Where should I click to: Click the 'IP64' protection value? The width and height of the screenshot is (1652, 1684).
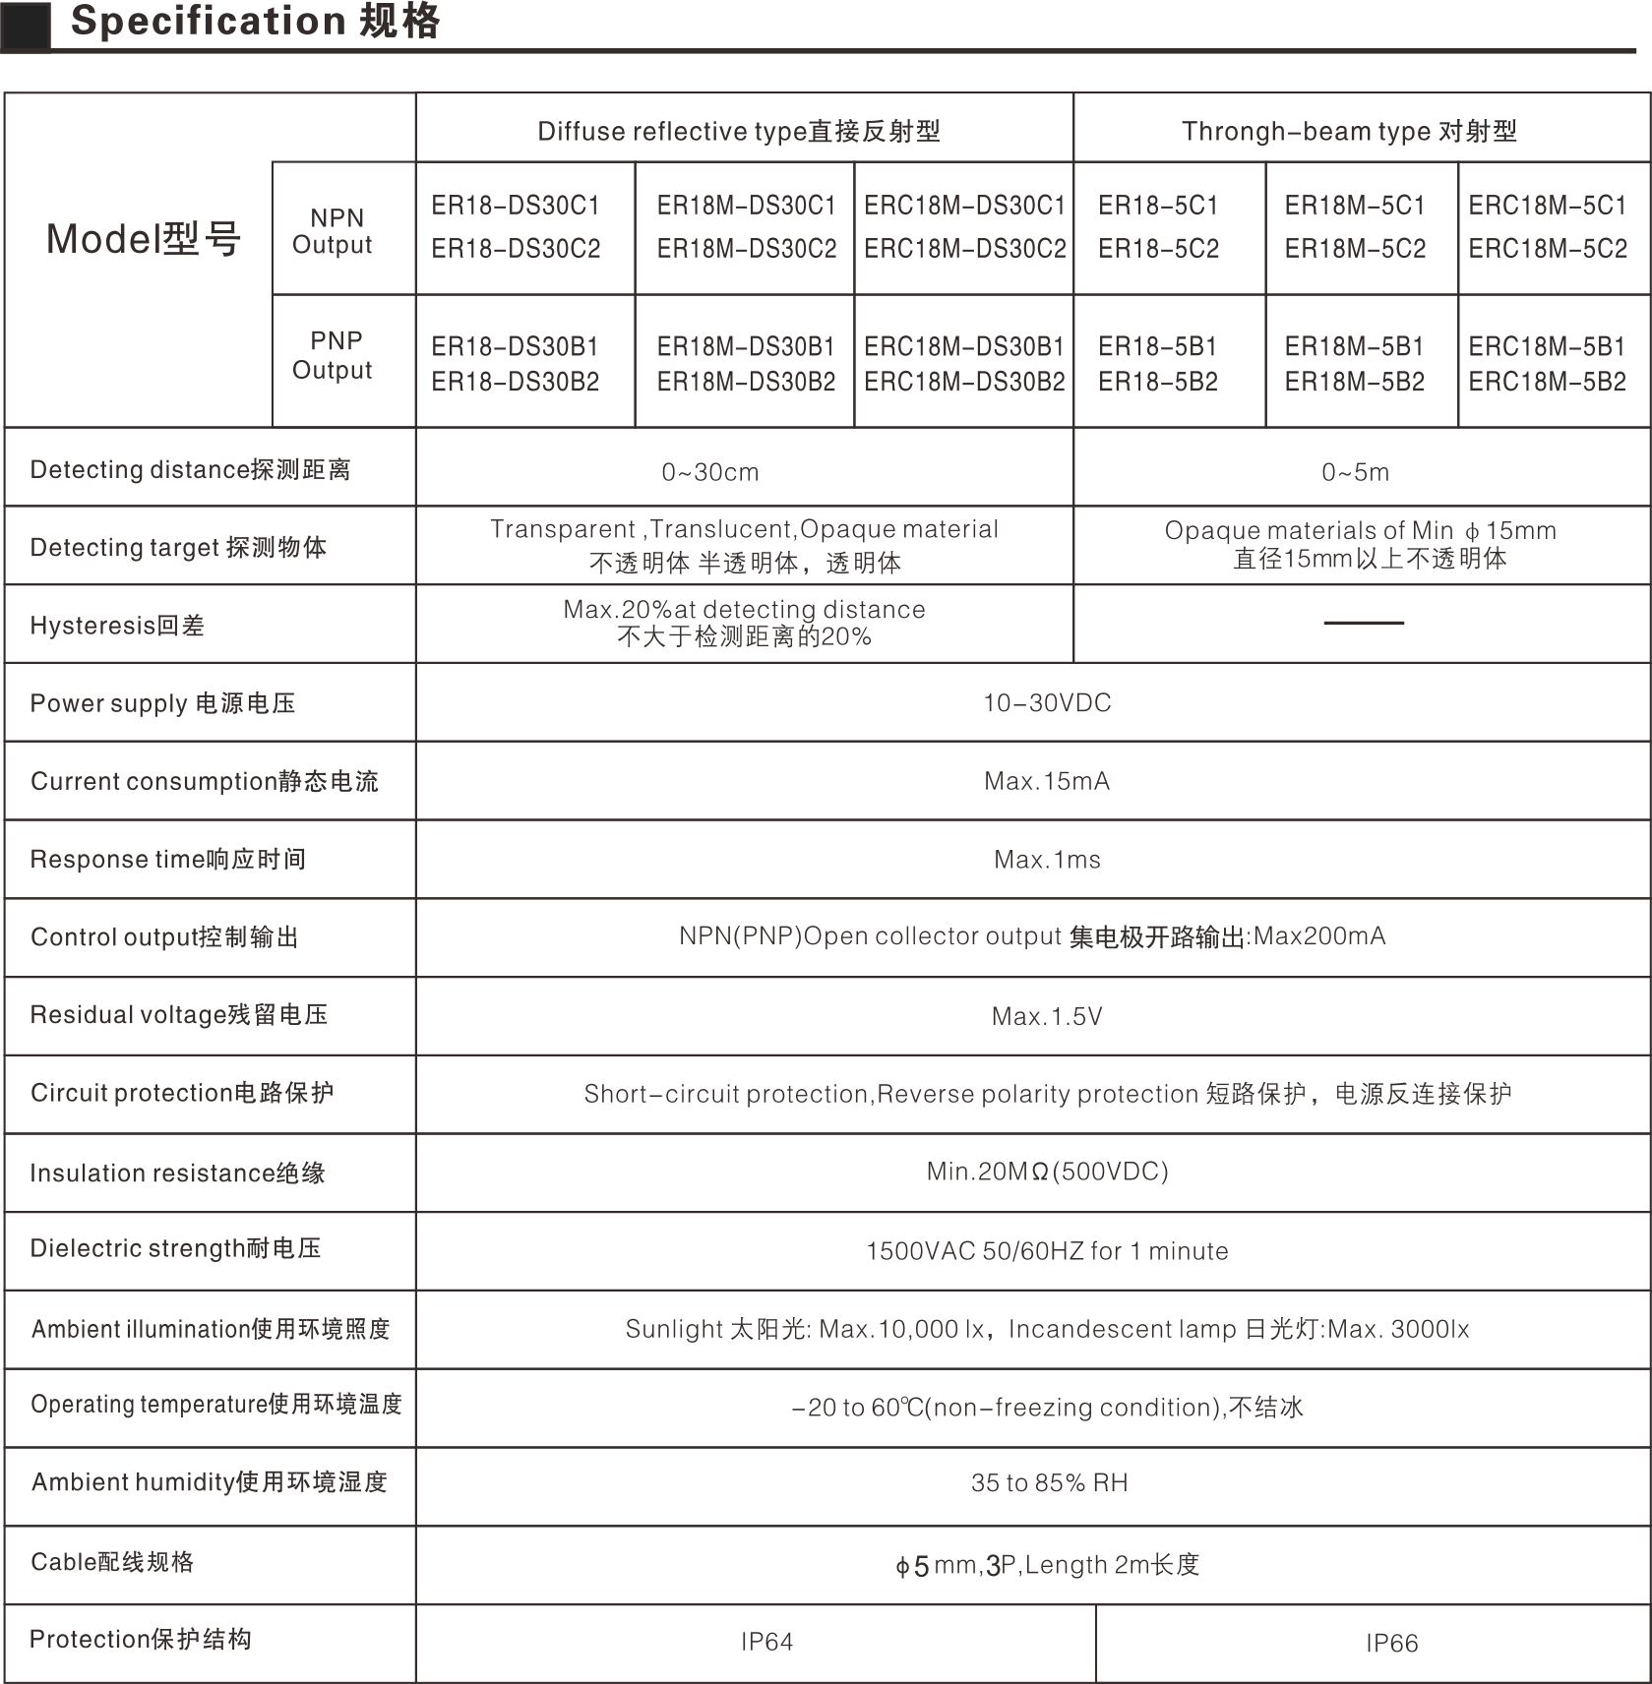tap(766, 1642)
